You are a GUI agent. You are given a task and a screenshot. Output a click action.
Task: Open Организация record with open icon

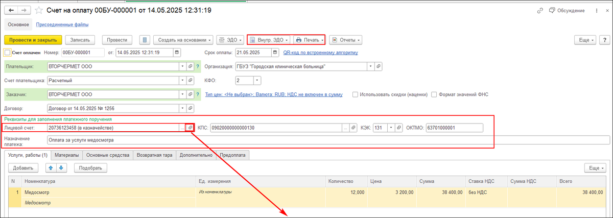click(x=378, y=66)
